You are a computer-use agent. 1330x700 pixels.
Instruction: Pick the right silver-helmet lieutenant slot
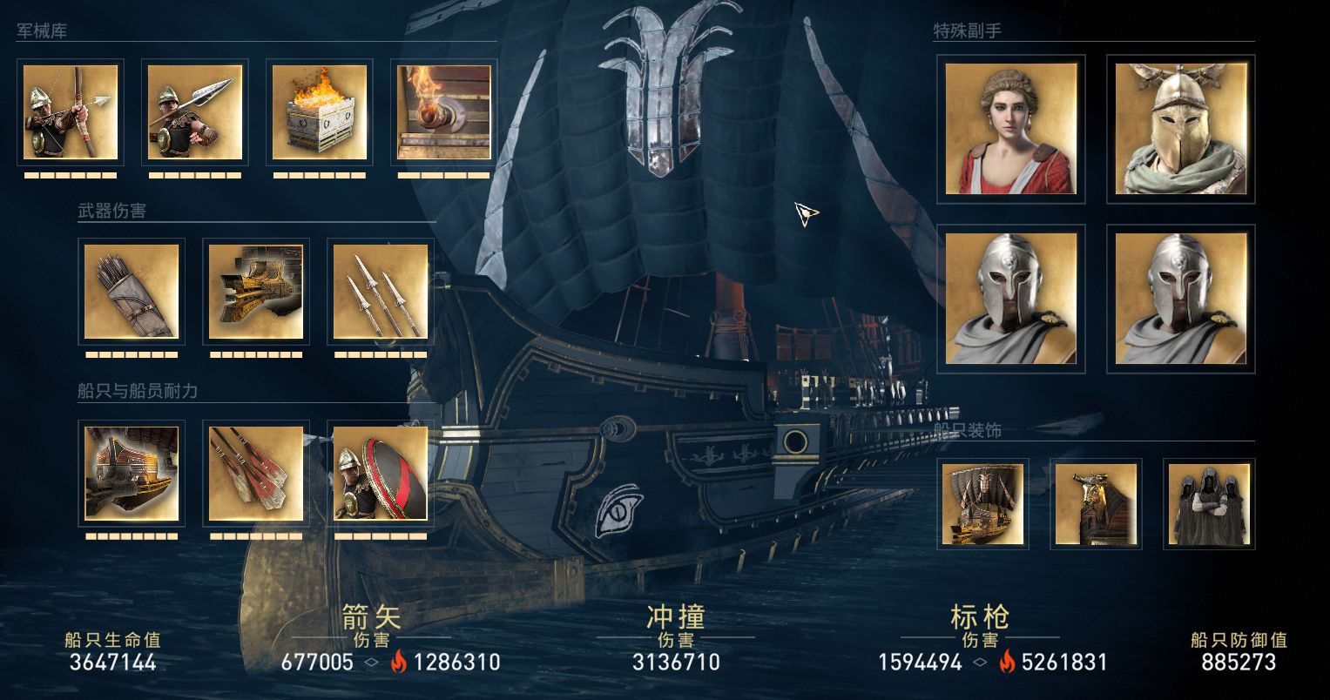click(1181, 299)
